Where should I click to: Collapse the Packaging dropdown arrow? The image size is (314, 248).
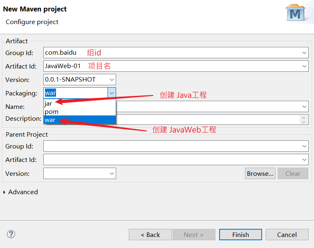coord(112,93)
